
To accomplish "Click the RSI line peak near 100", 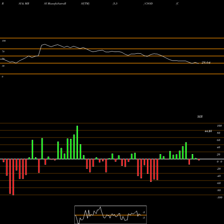I will (44, 44).
